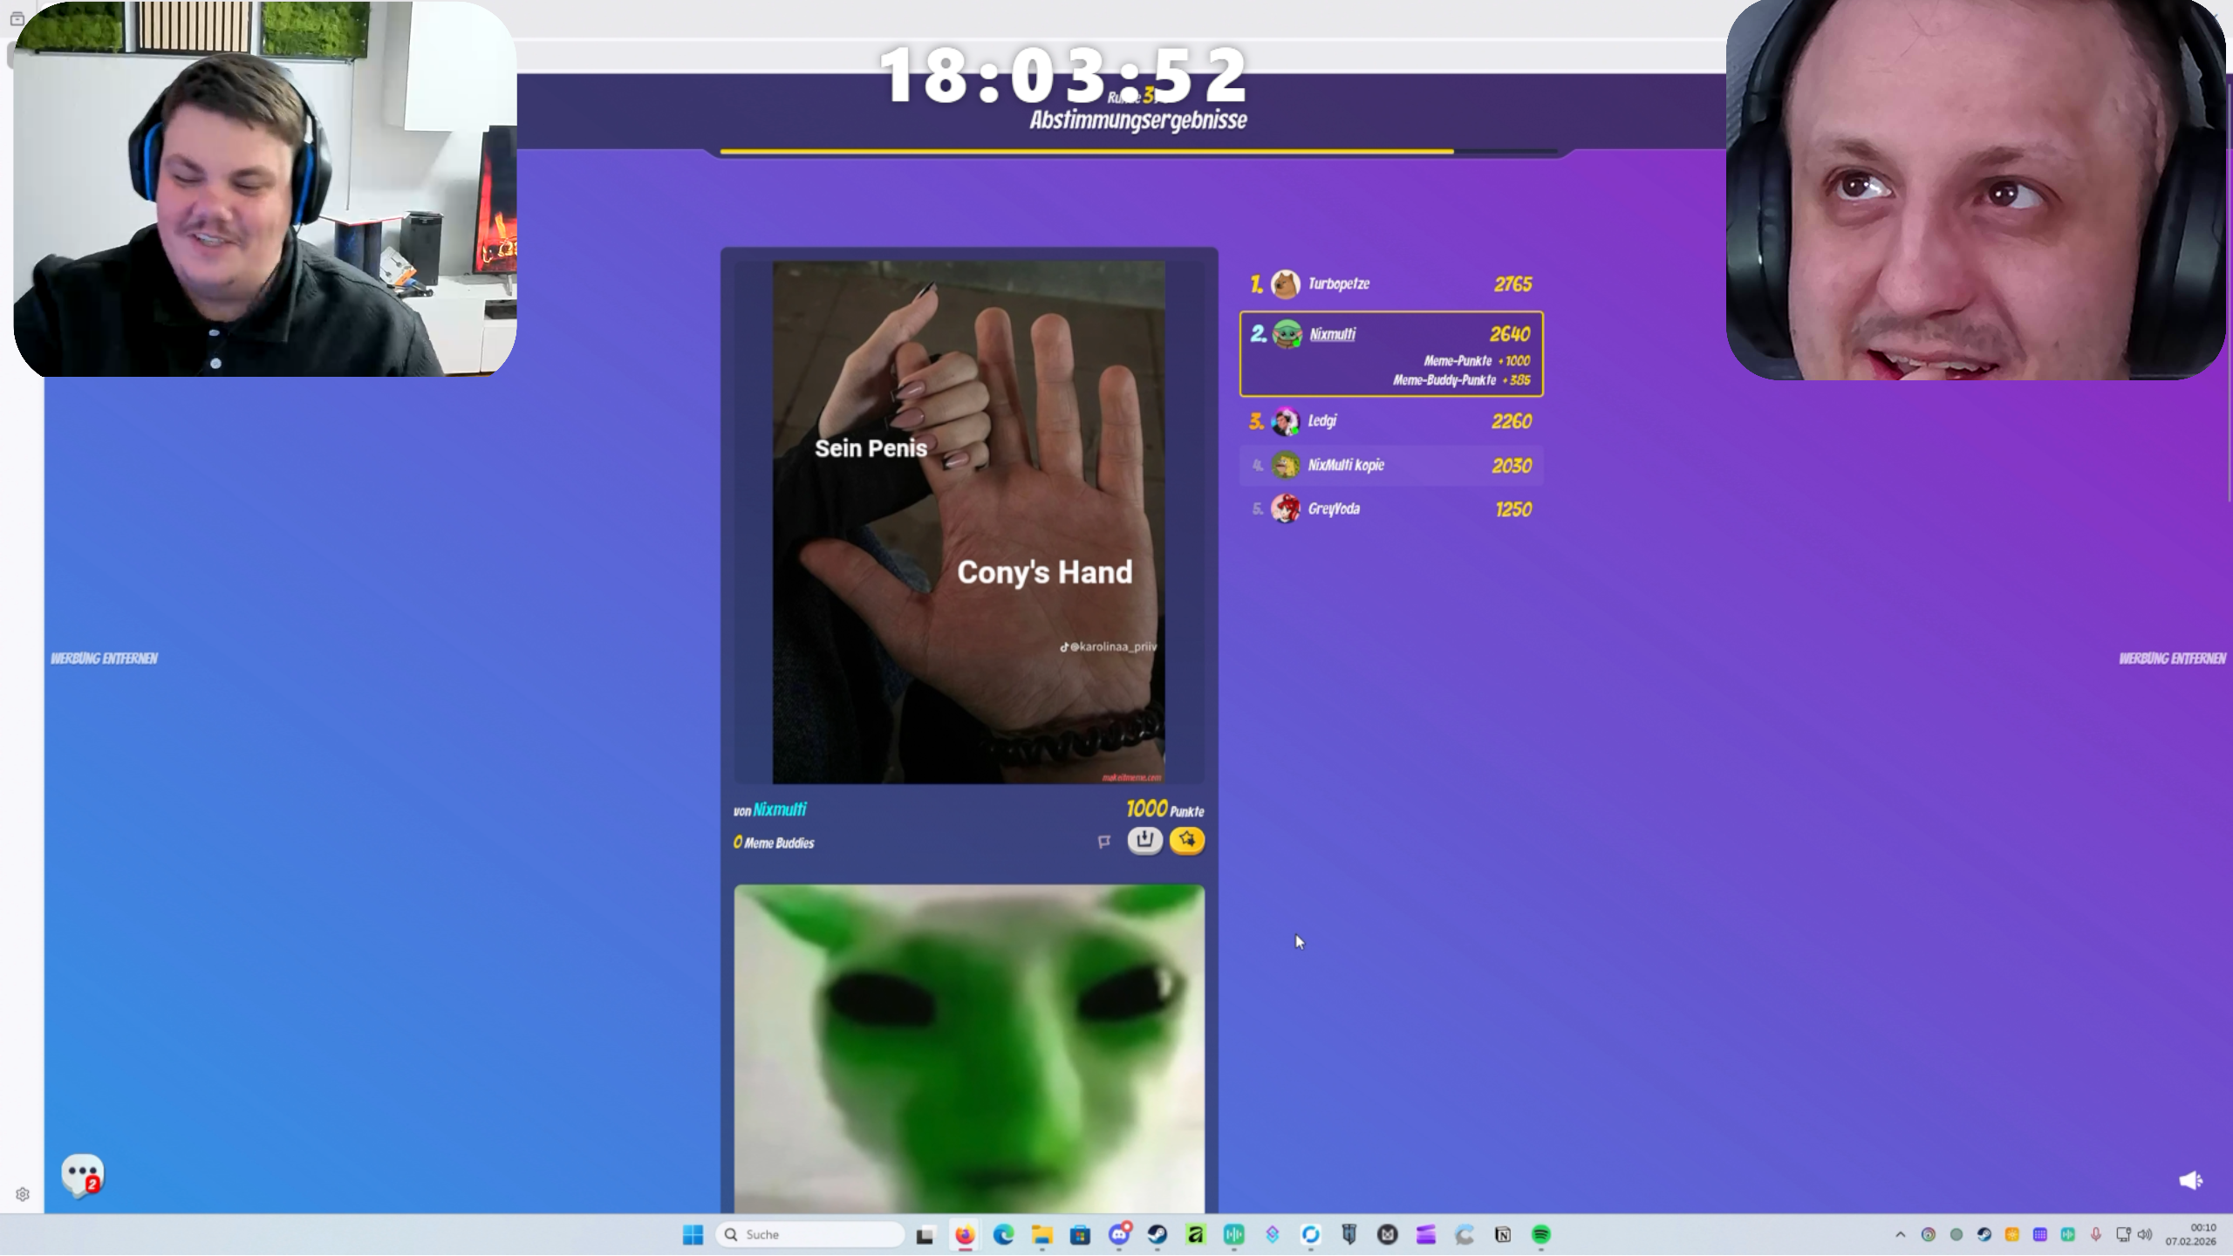Select Turbopetze leaderboard row

pyautogui.click(x=1391, y=284)
